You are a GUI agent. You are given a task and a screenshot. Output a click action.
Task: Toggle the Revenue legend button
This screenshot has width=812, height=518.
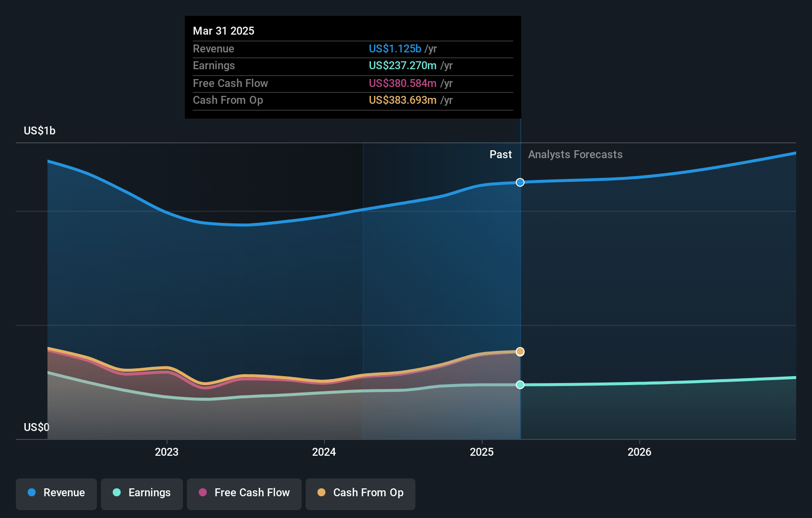point(56,494)
